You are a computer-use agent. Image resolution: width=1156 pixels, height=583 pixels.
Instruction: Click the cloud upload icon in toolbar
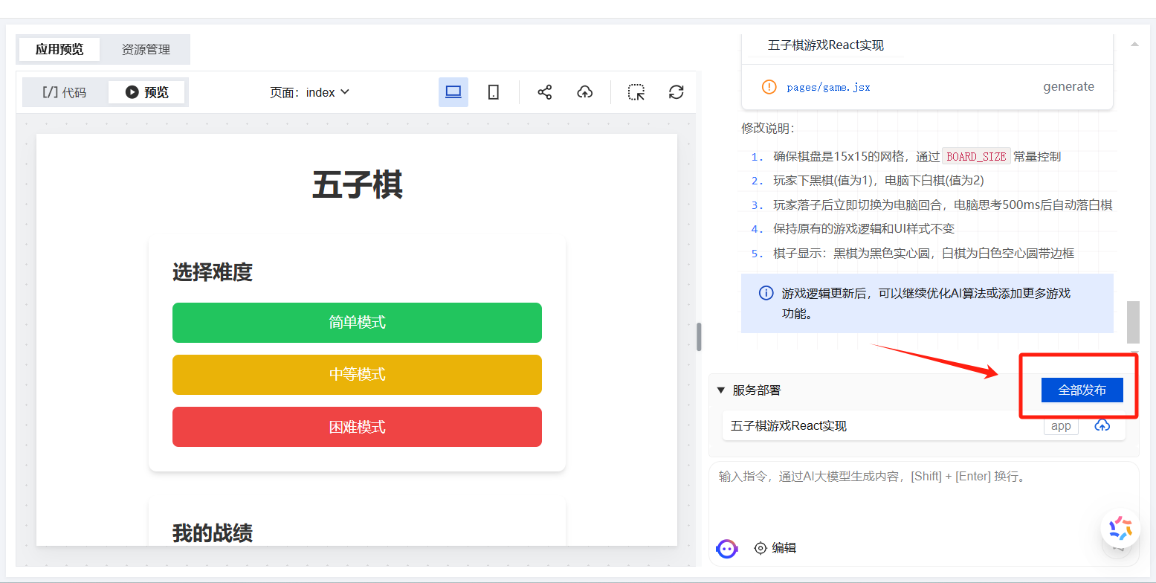click(585, 92)
